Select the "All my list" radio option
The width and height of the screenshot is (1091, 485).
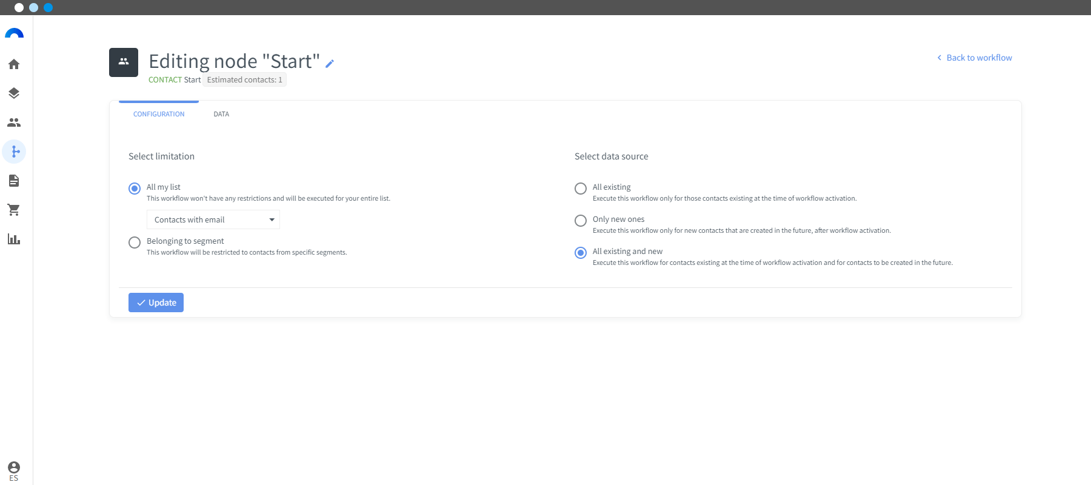coord(135,189)
